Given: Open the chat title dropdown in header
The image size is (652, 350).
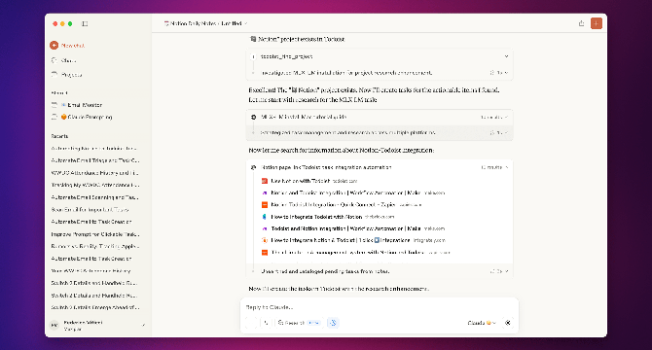Looking at the screenshot, I should pyautogui.click(x=206, y=23).
